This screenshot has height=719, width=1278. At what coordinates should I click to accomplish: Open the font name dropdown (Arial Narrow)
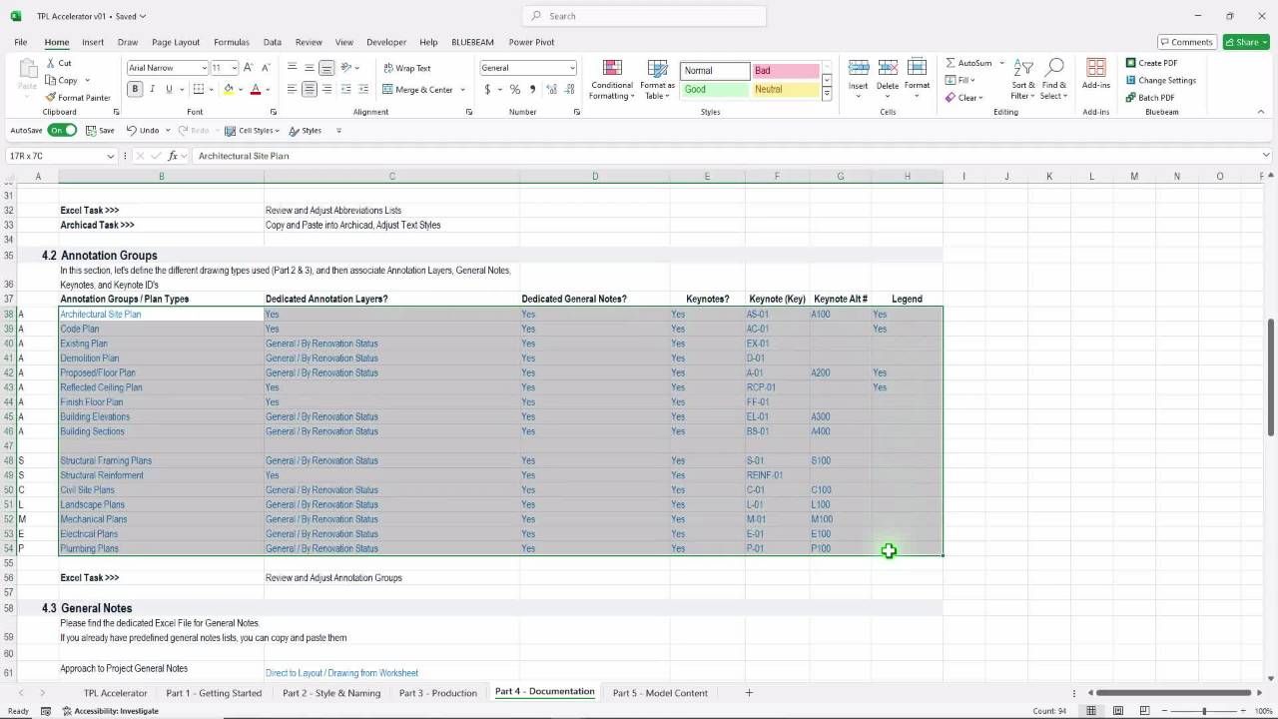pyautogui.click(x=204, y=68)
